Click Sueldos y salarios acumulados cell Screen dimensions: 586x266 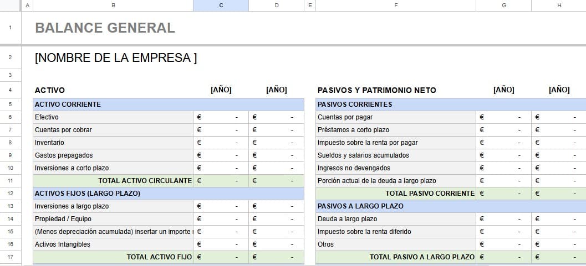[x=396, y=155]
